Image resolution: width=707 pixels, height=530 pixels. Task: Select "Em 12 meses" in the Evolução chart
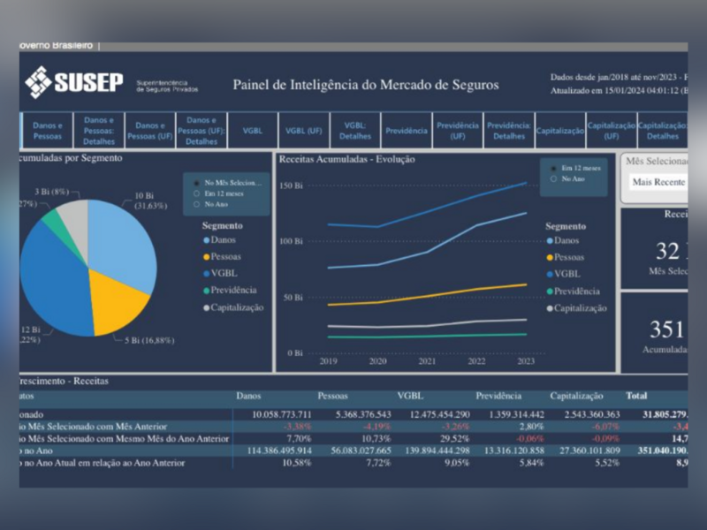click(554, 167)
